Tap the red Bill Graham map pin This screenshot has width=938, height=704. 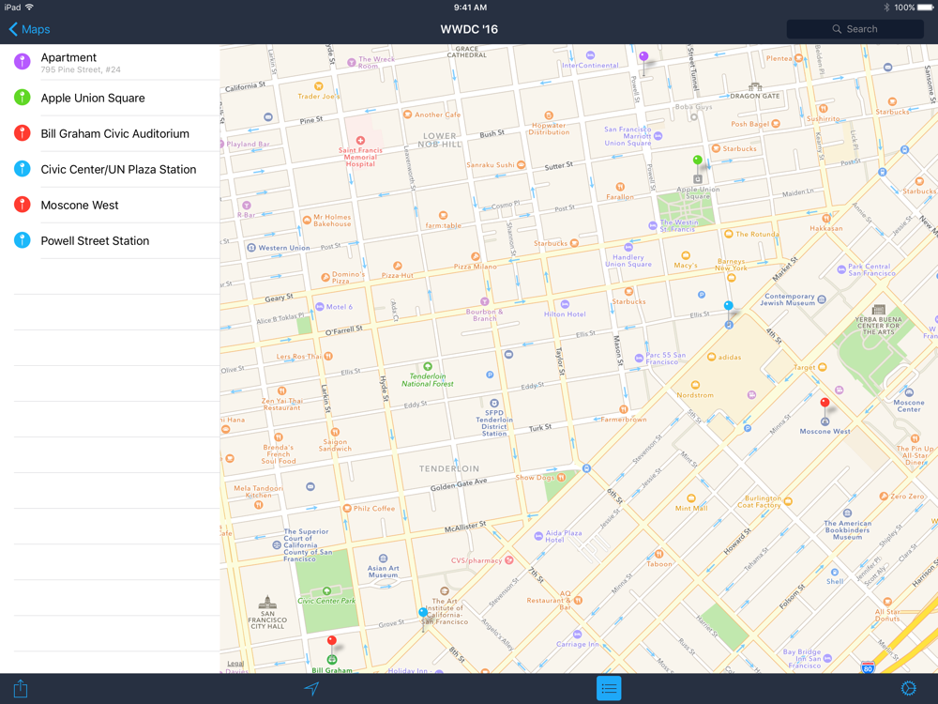331,643
